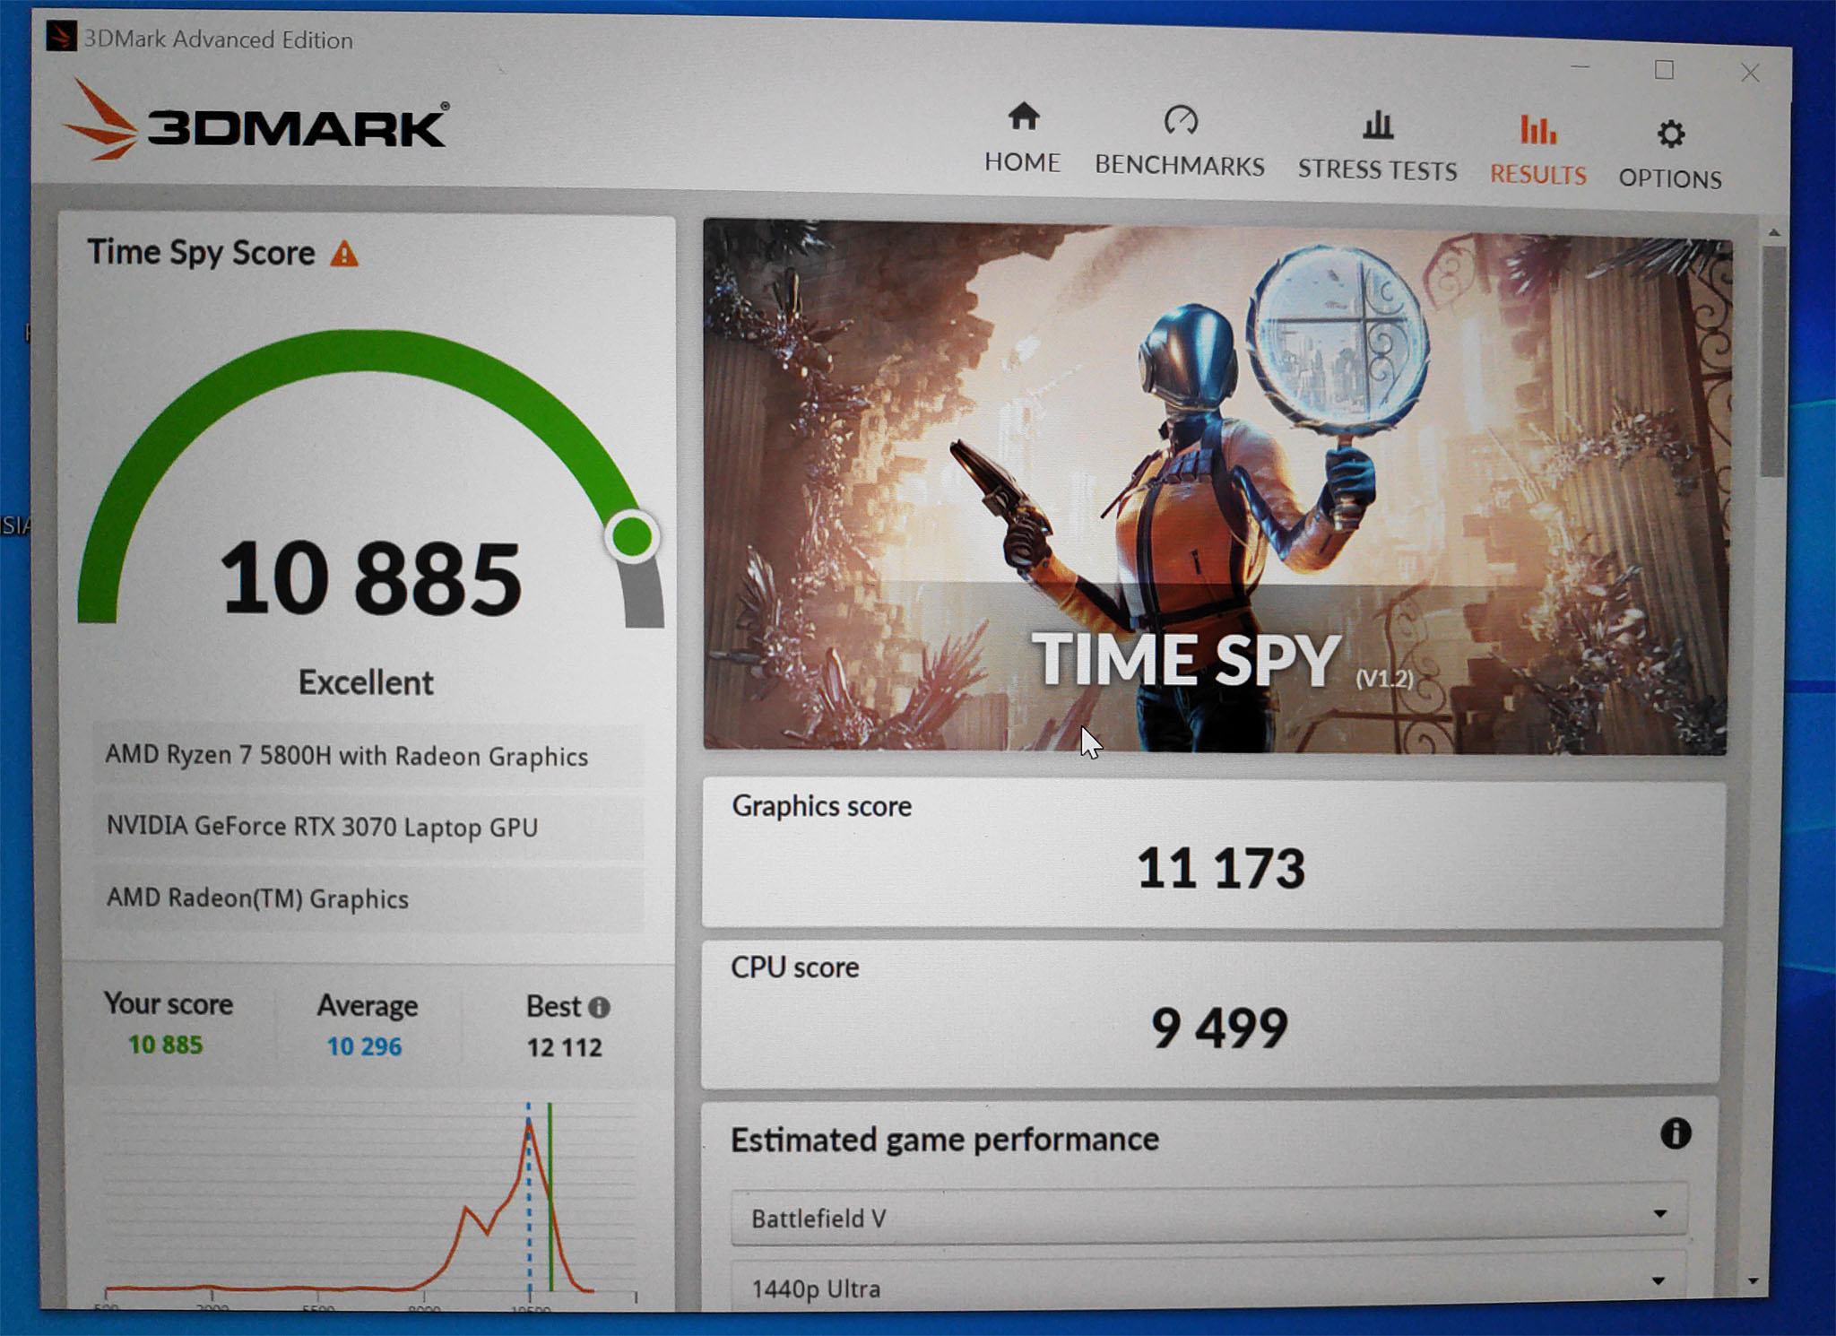Click the scrollbar down arrow
The width and height of the screenshot is (1836, 1336).
[x=1753, y=1282]
